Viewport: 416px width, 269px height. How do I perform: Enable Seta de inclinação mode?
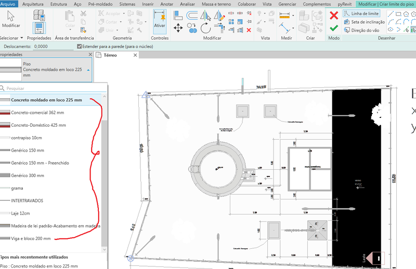coord(363,22)
